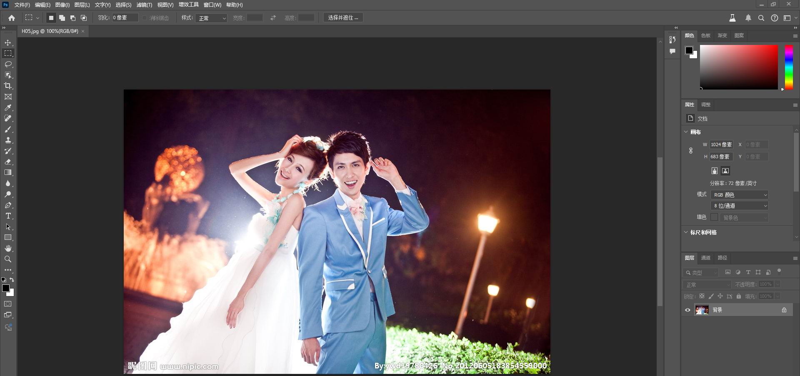Enable New Selection mode button
This screenshot has width=800, height=376.
point(51,18)
